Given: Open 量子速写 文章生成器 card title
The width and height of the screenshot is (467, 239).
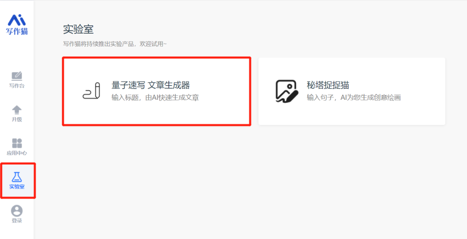Looking at the screenshot, I should [151, 86].
